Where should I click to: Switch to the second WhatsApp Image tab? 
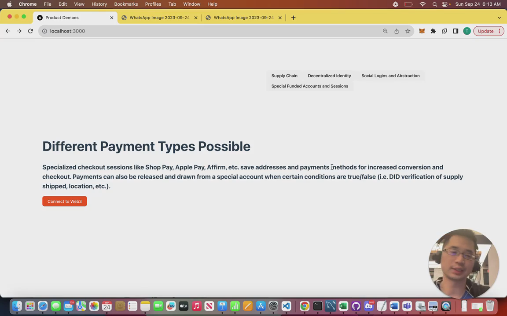(x=243, y=18)
